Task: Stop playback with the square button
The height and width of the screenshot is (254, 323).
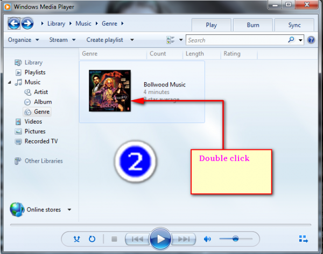Action: pos(114,239)
